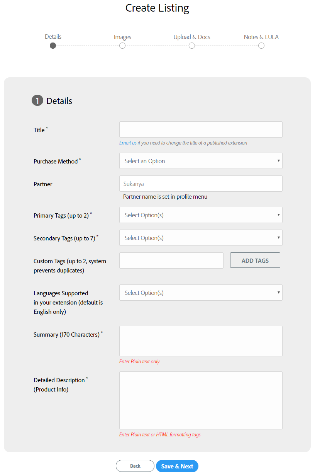The image size is (315, 475).
Task: Click the Purchase Method dropdown arrow
Action: [x=279, y=160]
